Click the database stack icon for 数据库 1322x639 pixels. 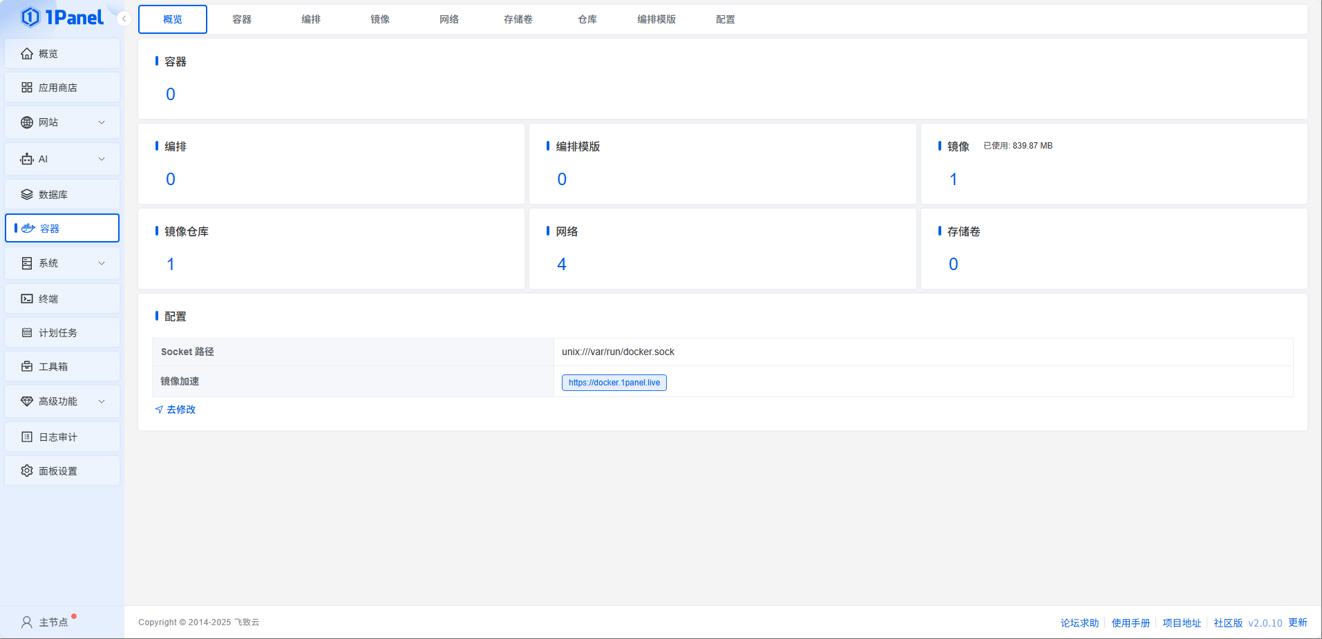coord(27,195)
